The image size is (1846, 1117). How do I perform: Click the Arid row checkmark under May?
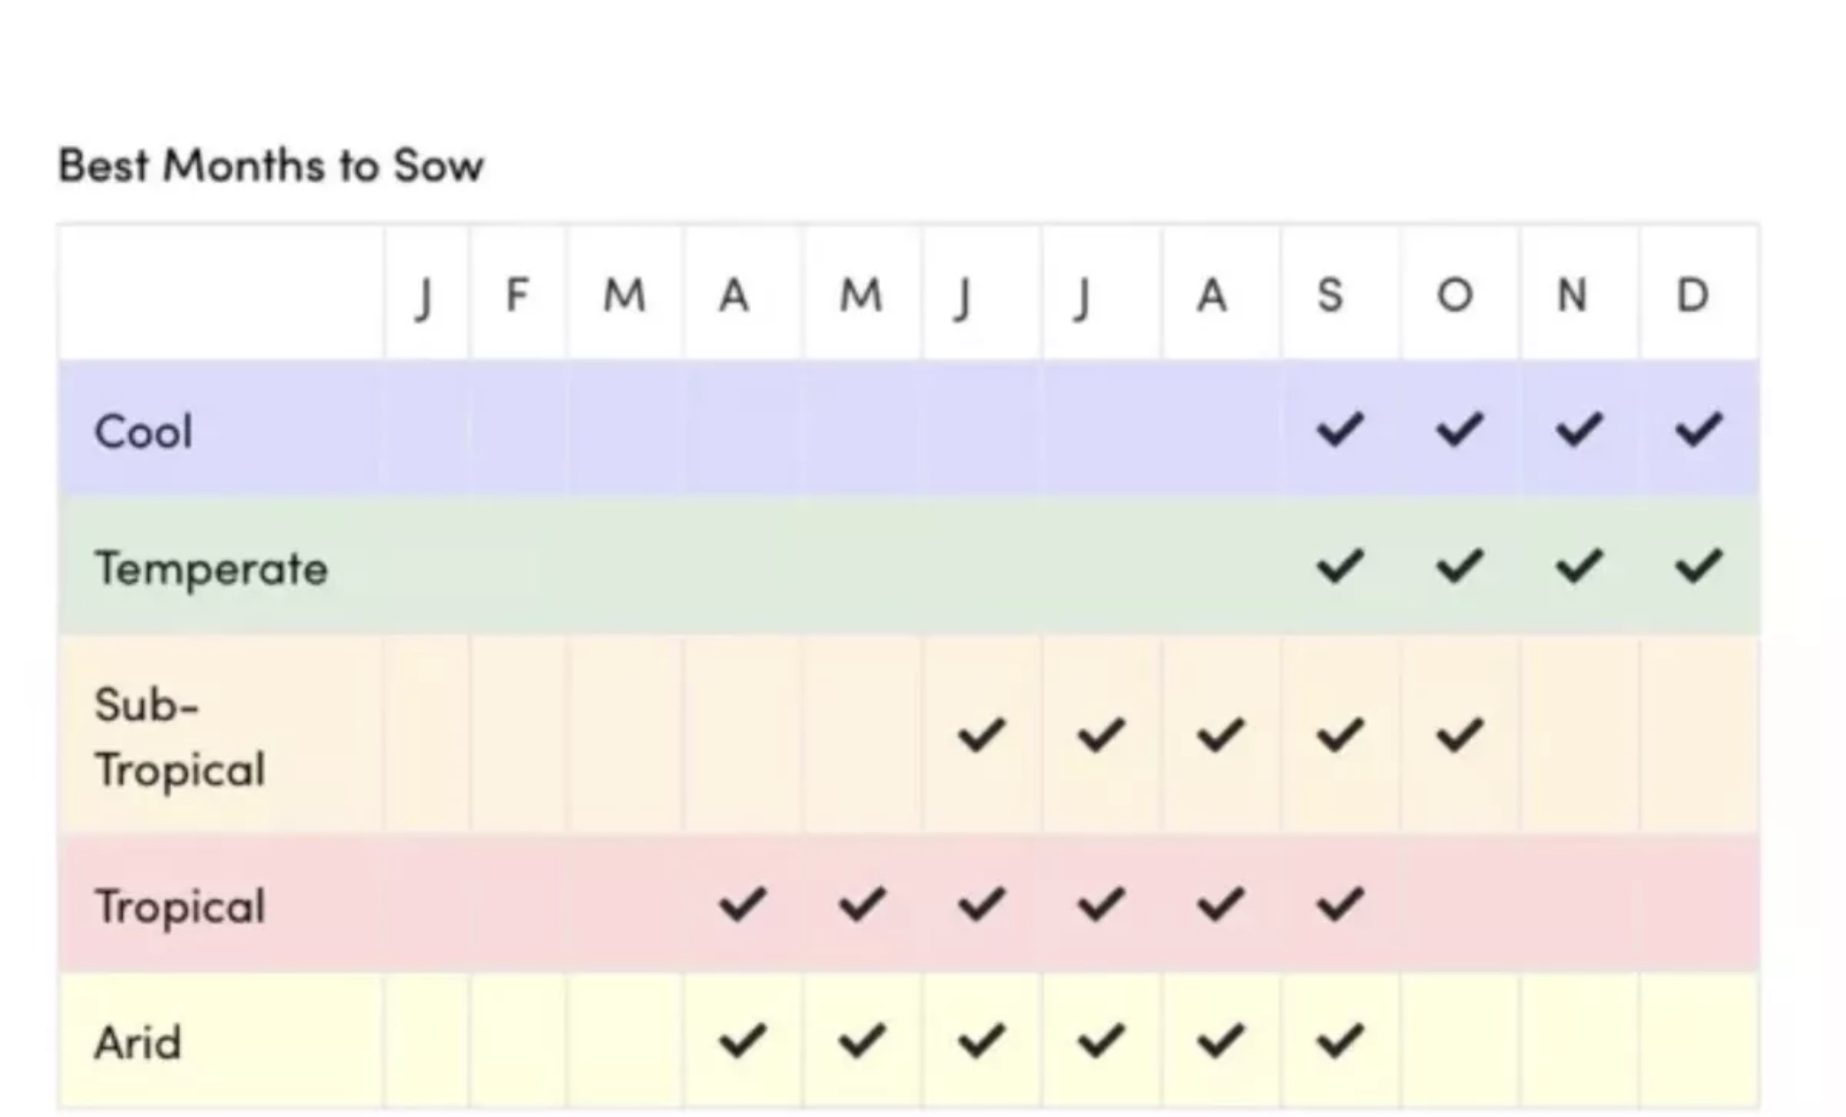coord(861,1041)
